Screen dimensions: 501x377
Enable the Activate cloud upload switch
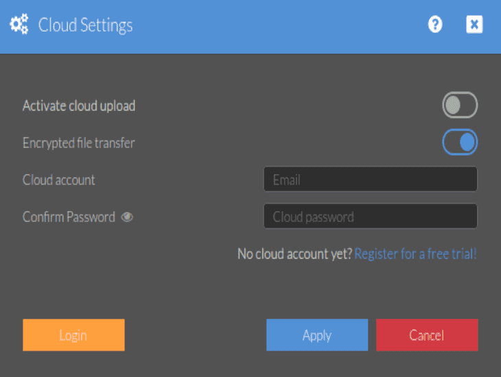[459, 106]
